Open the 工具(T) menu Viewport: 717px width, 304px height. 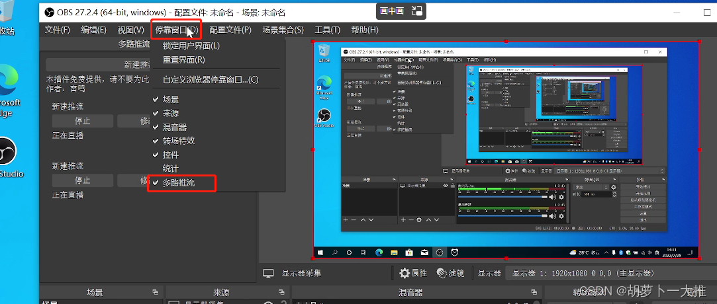(x=328, y=30)
